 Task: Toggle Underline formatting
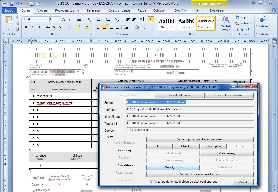(x=39, y=27)
